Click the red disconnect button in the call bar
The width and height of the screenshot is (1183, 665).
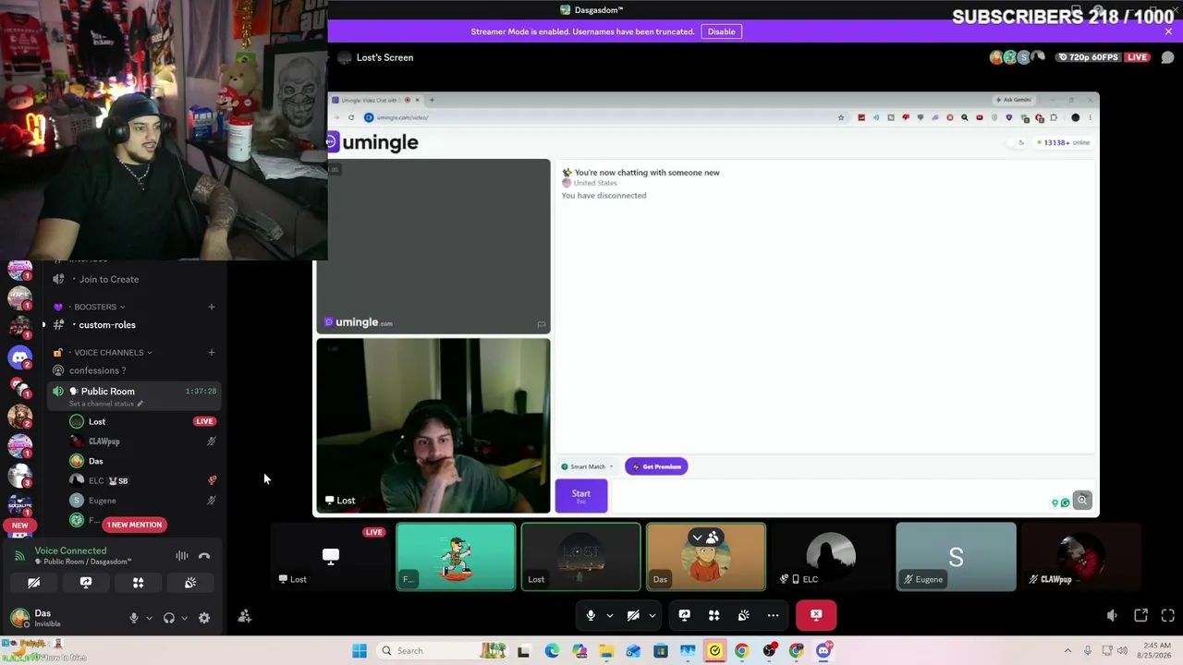point(816,615)
